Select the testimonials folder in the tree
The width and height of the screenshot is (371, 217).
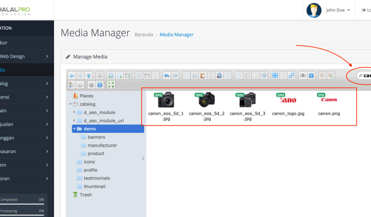[96, 178]
